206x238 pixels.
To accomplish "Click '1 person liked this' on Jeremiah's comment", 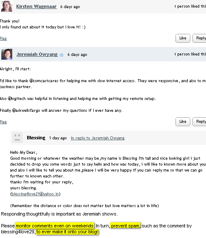I will (x=190, y=54).
